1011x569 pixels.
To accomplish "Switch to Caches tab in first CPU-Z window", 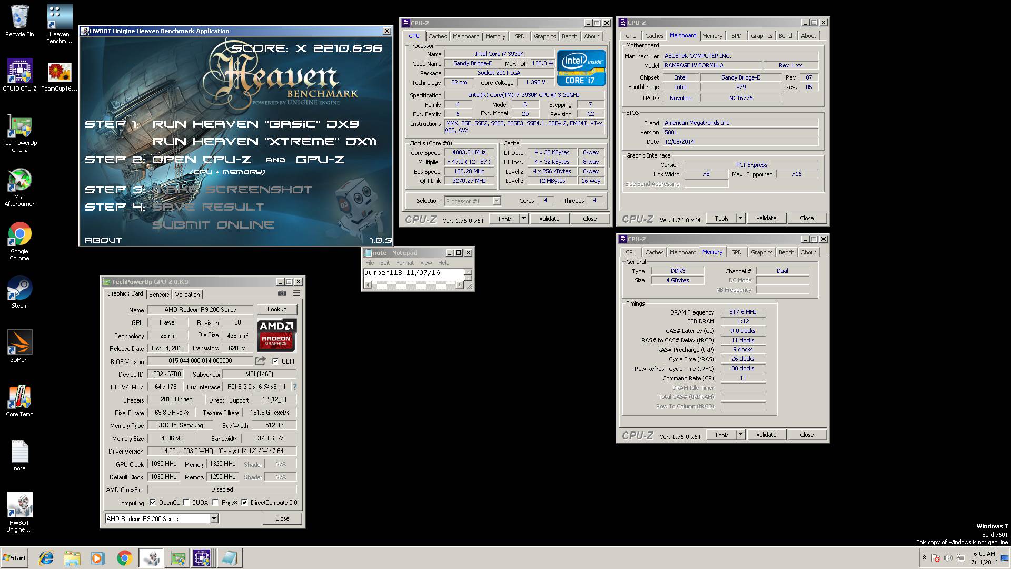I will [x=437, y=36].
